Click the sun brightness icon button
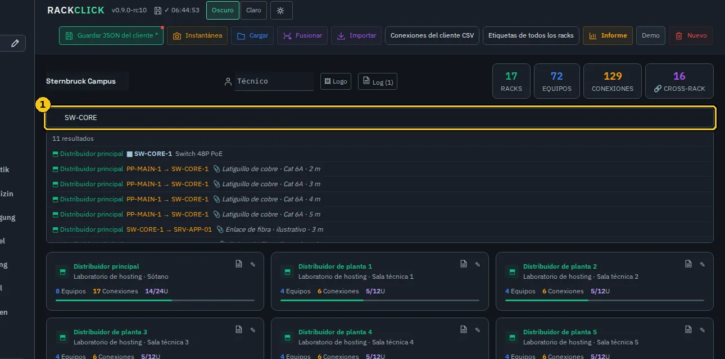The image size is (725, 359). [281, 10]
